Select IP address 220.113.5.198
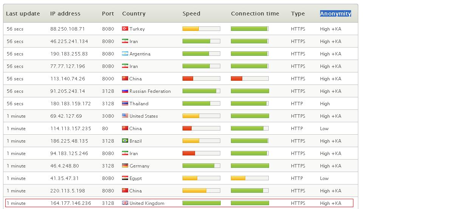The image size is (466, 209). pos(68,191)
